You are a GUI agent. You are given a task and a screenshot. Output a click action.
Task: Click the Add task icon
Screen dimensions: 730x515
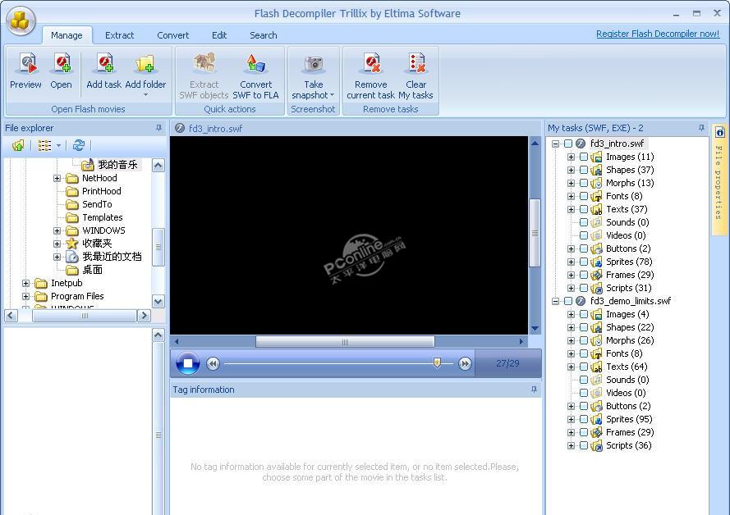click(x=104, y=64)
